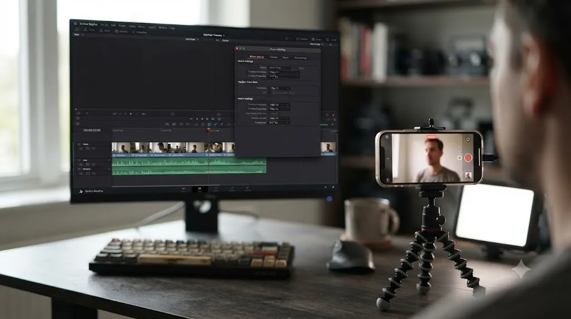Tap the red record button on the phone

click(x=468, y=158)
